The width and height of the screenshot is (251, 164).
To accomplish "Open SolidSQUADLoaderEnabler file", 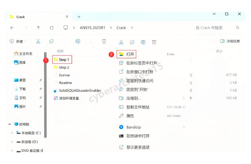I will 80,90.
